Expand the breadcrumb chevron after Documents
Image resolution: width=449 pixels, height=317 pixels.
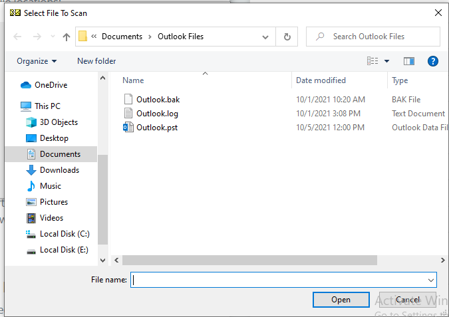click(150, 37)
